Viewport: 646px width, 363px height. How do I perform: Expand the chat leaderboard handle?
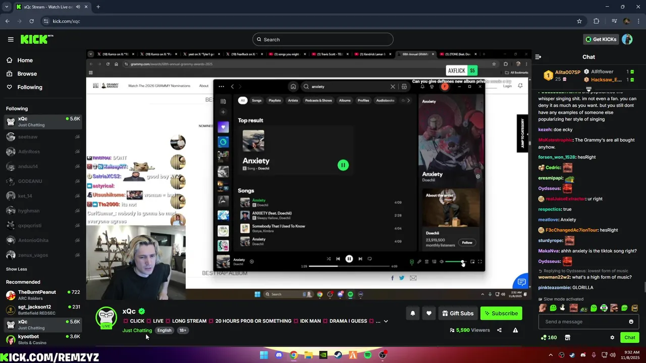[588, 89]
